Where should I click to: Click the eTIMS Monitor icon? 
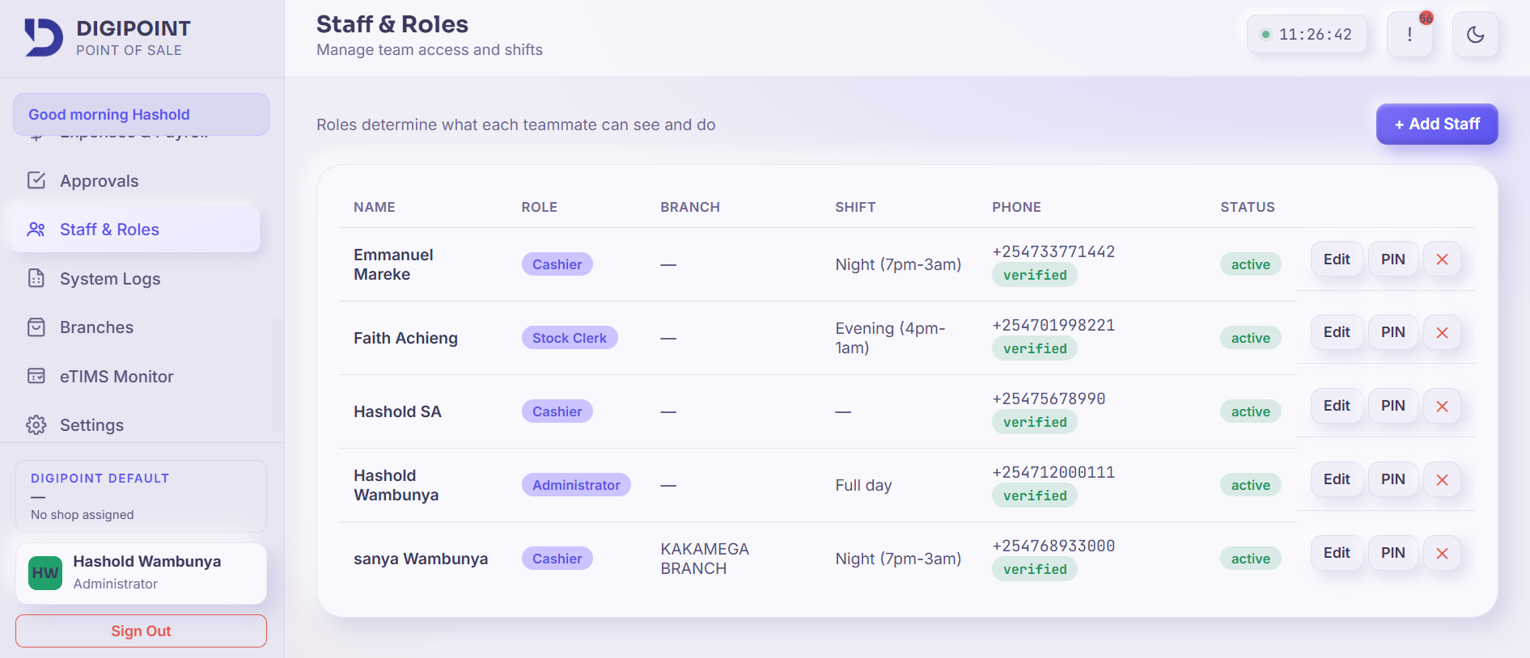pos(36,376)
